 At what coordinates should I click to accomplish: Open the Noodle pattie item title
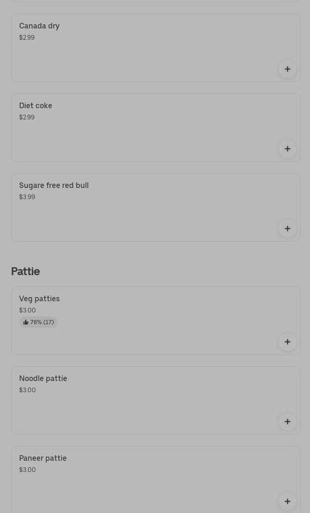tap(43, 379)
